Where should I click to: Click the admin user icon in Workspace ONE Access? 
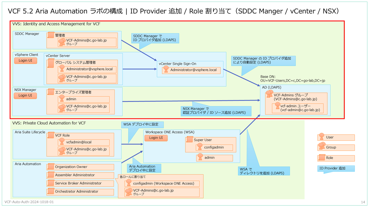click(200, 157)
